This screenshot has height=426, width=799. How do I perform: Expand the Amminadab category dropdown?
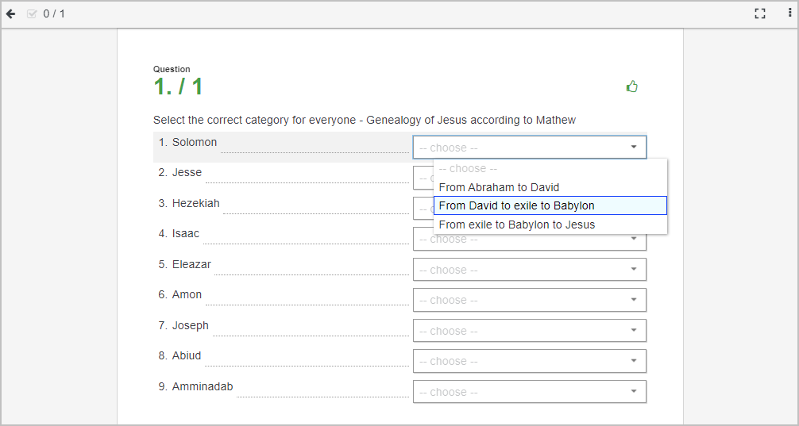point(530,391)
